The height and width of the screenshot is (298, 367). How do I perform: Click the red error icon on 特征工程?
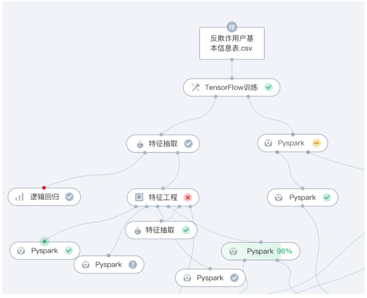188,197
